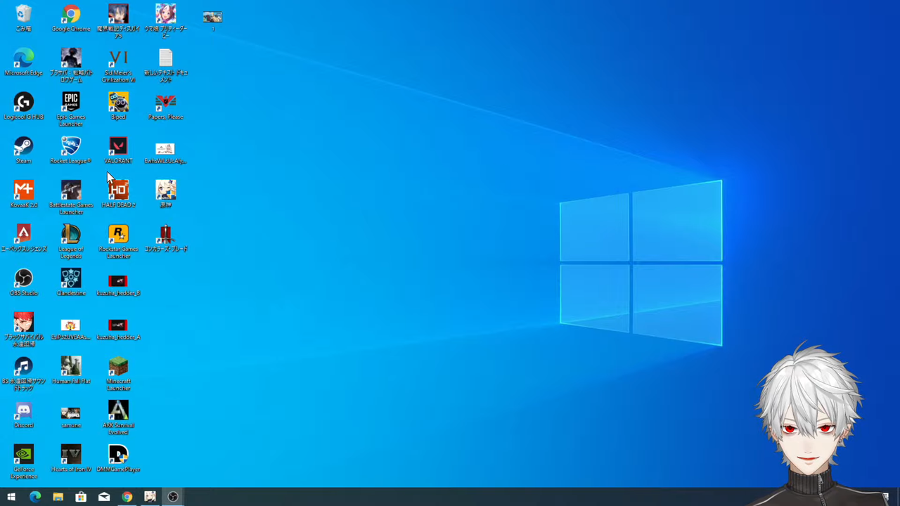Open the Minecraft Launcher shortcut
900x506 pixels.
118,374
